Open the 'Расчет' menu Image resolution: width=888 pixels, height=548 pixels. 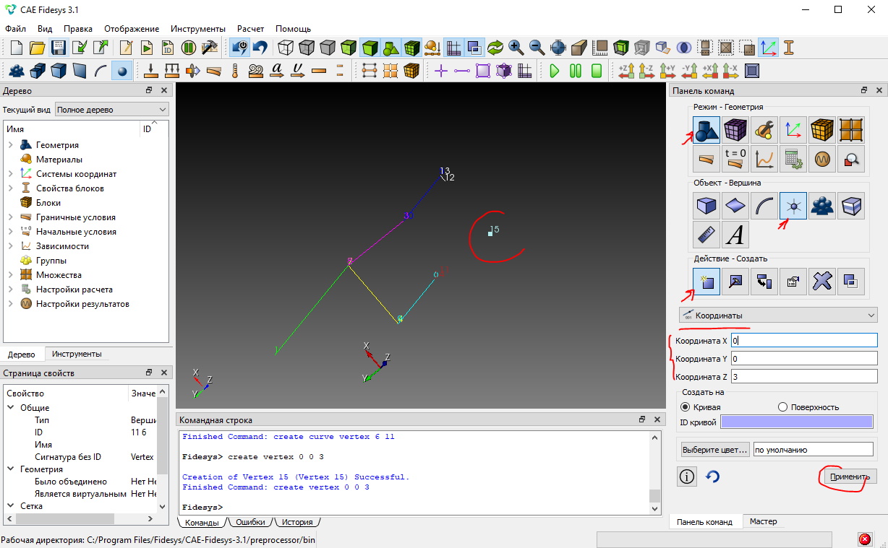pos(250,29)
